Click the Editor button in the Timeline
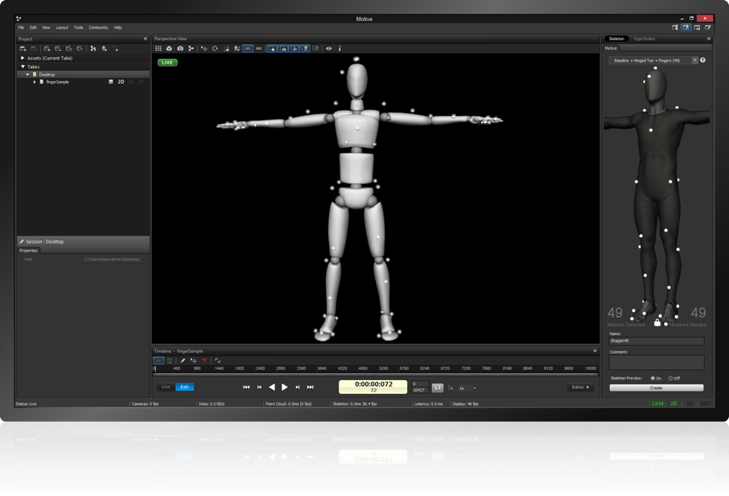 (579, 387)
